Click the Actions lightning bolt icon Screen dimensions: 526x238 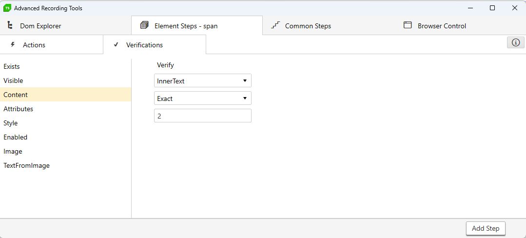click(x=13, y=44)
